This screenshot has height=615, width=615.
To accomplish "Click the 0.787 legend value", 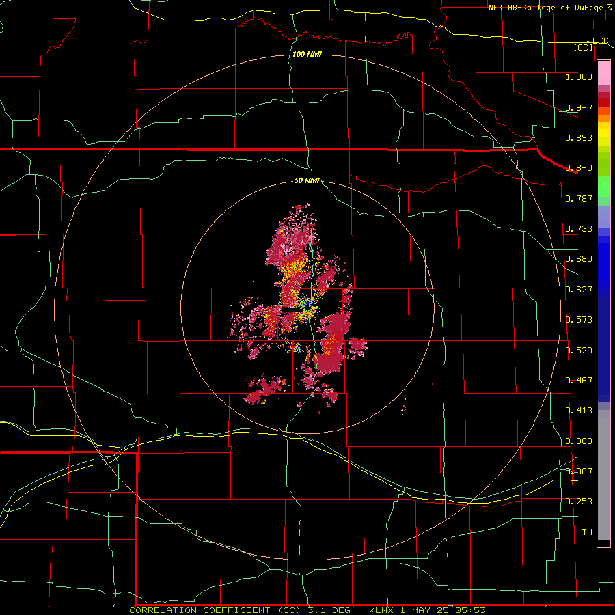I will tap(579, 198).
